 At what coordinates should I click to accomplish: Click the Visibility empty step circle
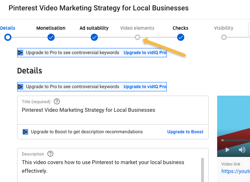[224, 37]
